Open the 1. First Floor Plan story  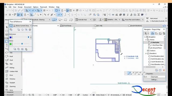pyautogui.click(x=157, y=45)
